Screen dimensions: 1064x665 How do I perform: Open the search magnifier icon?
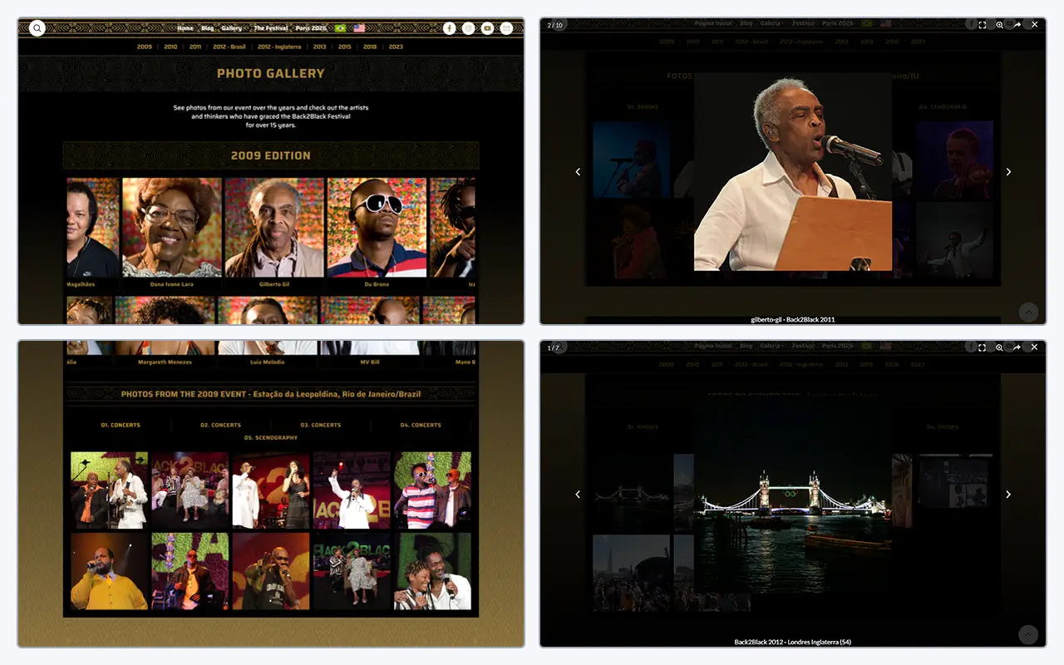[37, 28]
